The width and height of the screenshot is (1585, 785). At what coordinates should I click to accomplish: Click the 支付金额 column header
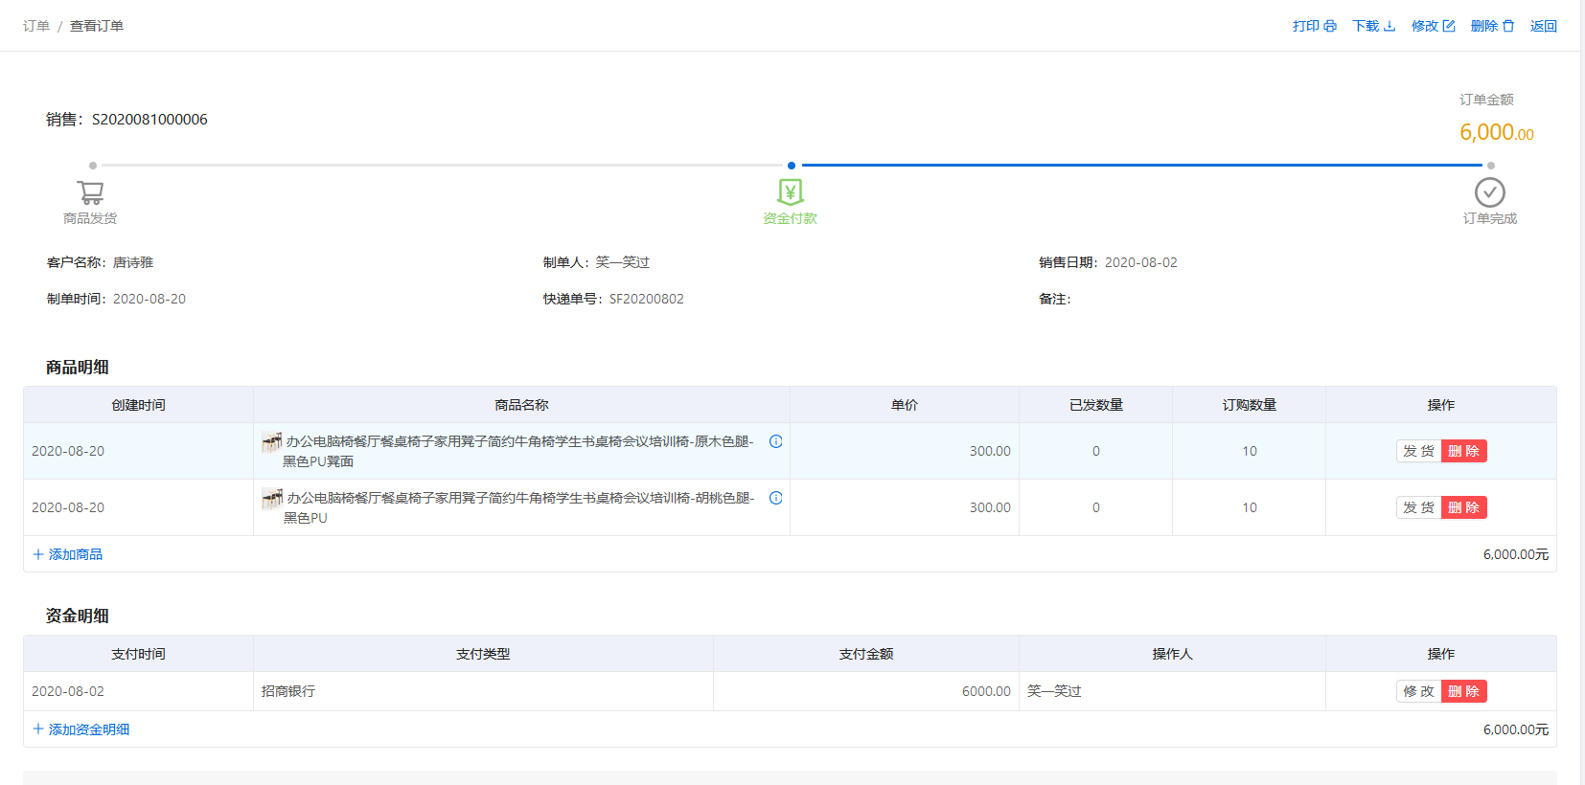866,654
